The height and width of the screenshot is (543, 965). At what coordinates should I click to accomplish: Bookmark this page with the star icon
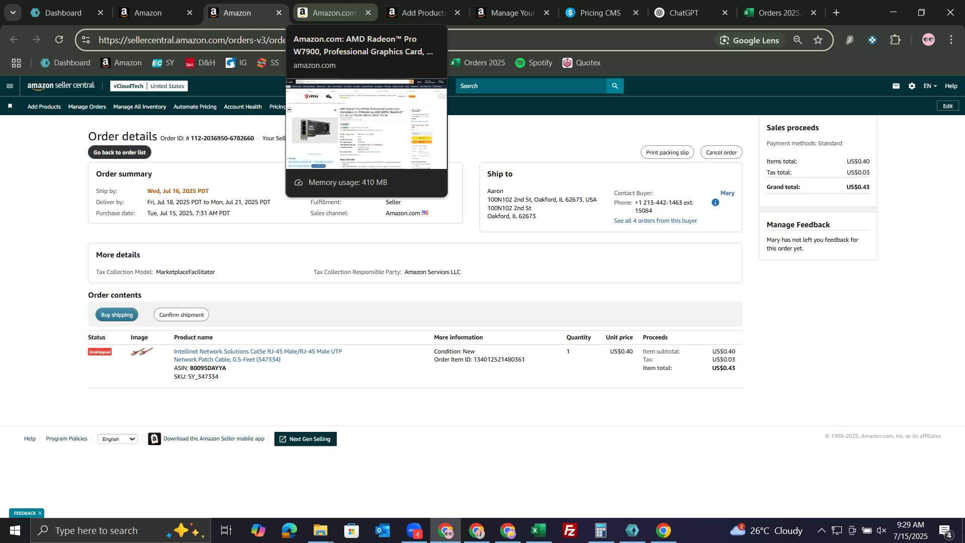coord(818,40)
